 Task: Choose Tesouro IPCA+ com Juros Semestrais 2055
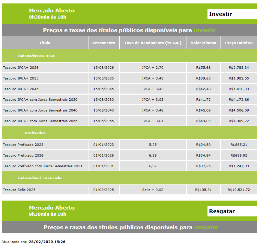pos(40,121)
